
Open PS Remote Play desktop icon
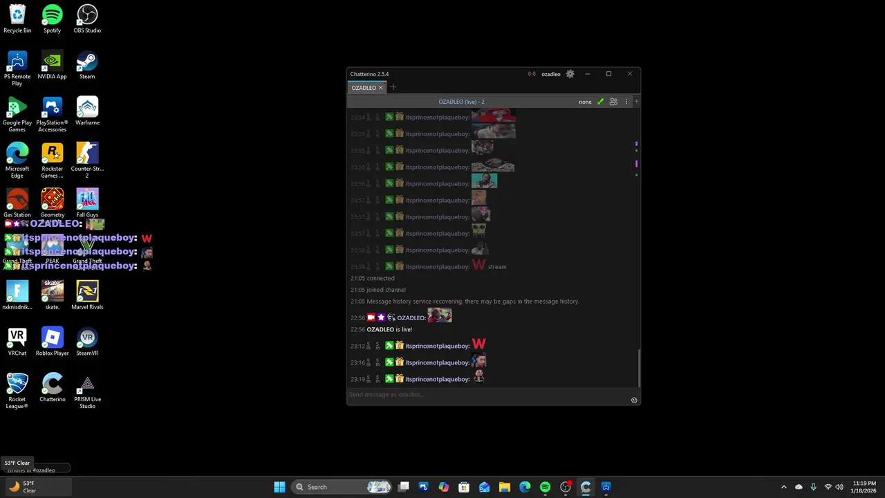click(17, 68)
